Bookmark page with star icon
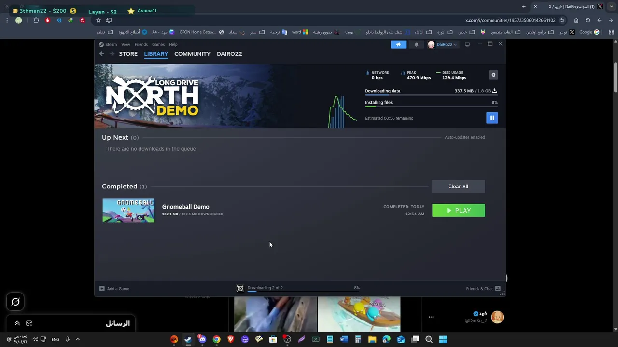Viewport: 618px width, 347px height. [x=98, y=20]
